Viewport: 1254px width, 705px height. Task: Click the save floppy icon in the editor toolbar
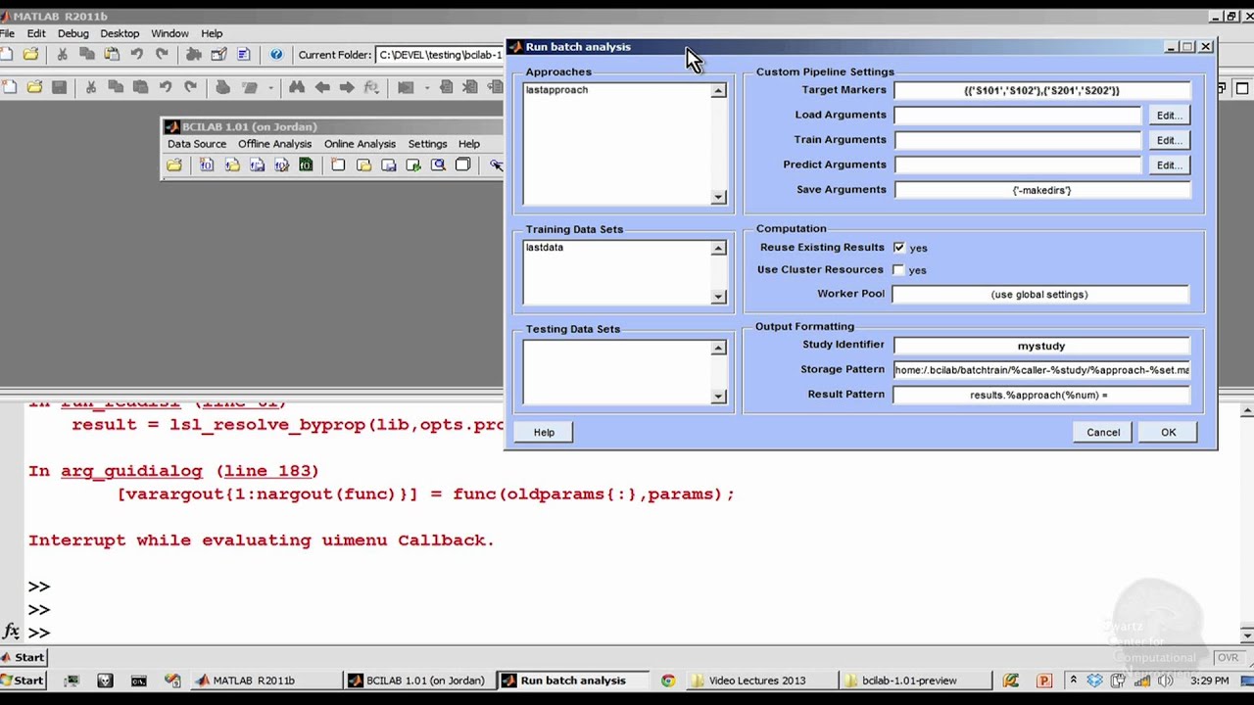point(59,87)
